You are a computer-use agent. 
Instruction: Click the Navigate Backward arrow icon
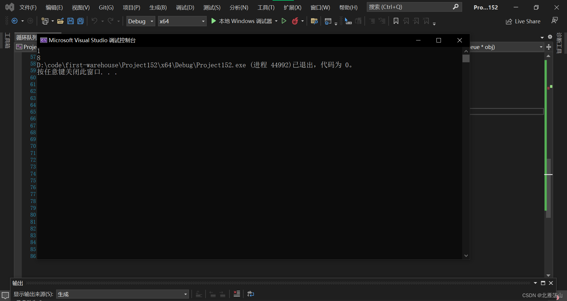[x=14, y=21]
